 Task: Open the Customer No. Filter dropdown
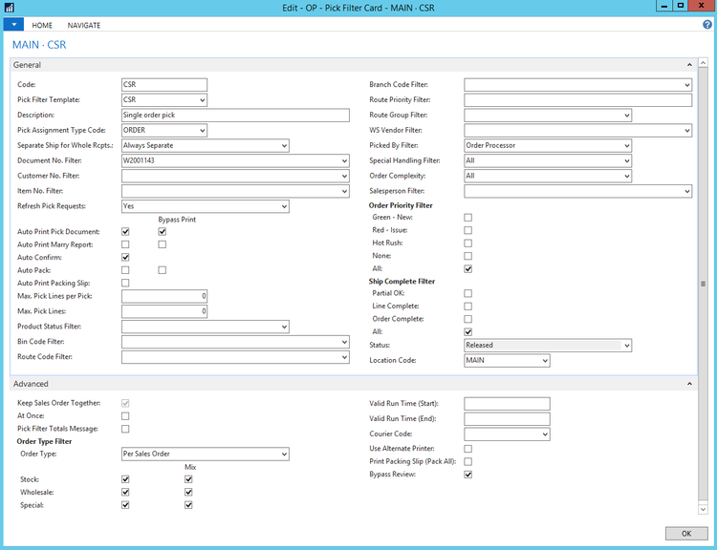tap(344, 176)
